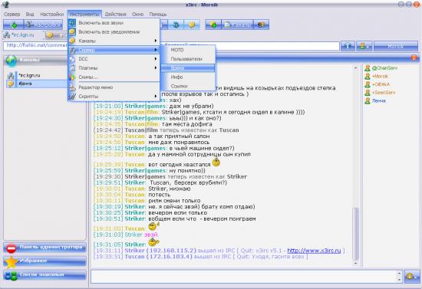This screenshot has width=422, height=289.
Task: Choose 'Включить все уведомления' menu entry
Action: click(x=114, y=31)
